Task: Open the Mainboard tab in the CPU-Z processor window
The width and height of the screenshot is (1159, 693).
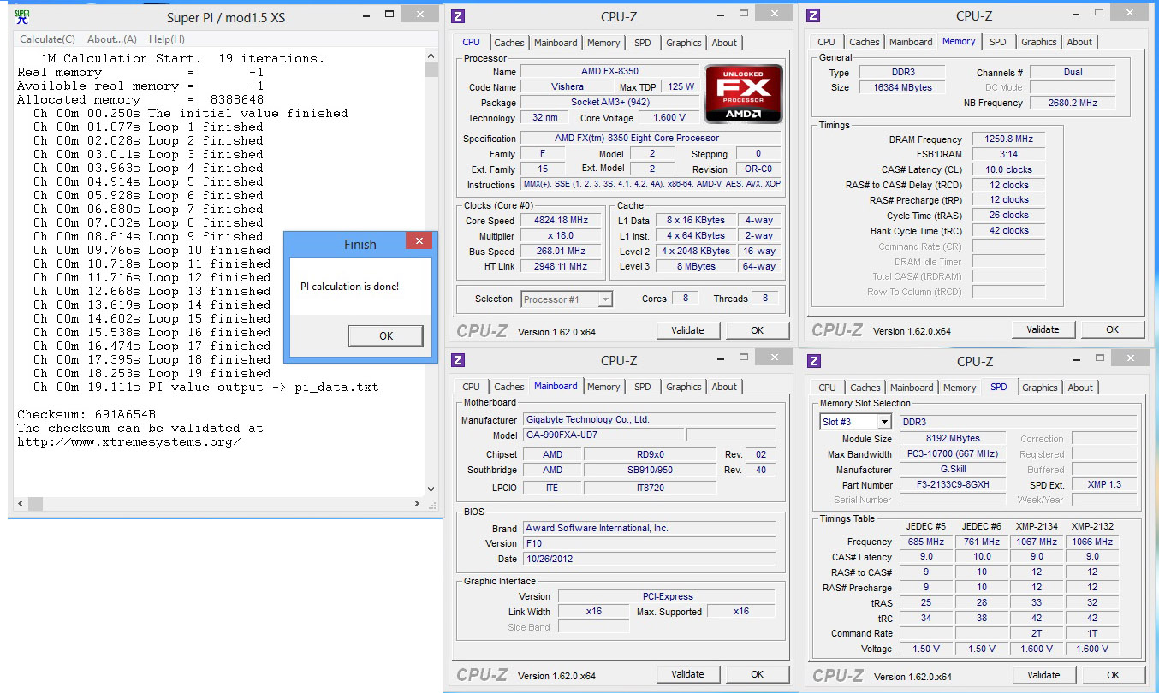Action: click(x=556, y=43)
